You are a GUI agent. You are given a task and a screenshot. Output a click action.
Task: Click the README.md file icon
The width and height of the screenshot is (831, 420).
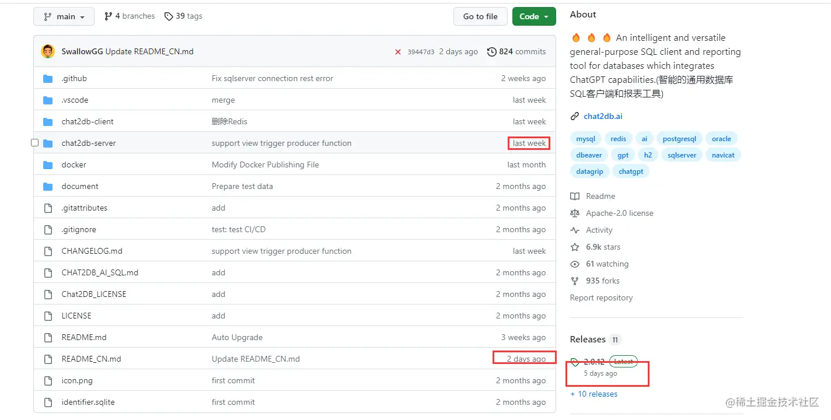[x=48, y=337]
